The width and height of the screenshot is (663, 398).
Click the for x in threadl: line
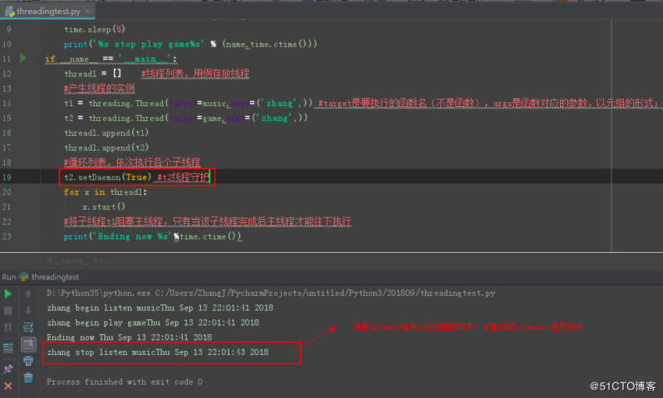coord(105,192)
